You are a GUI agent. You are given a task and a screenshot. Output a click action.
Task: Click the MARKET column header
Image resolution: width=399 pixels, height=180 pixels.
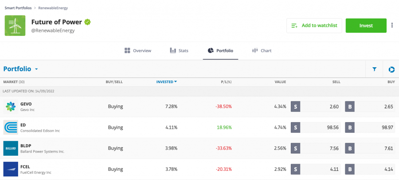tap(14, 82)
